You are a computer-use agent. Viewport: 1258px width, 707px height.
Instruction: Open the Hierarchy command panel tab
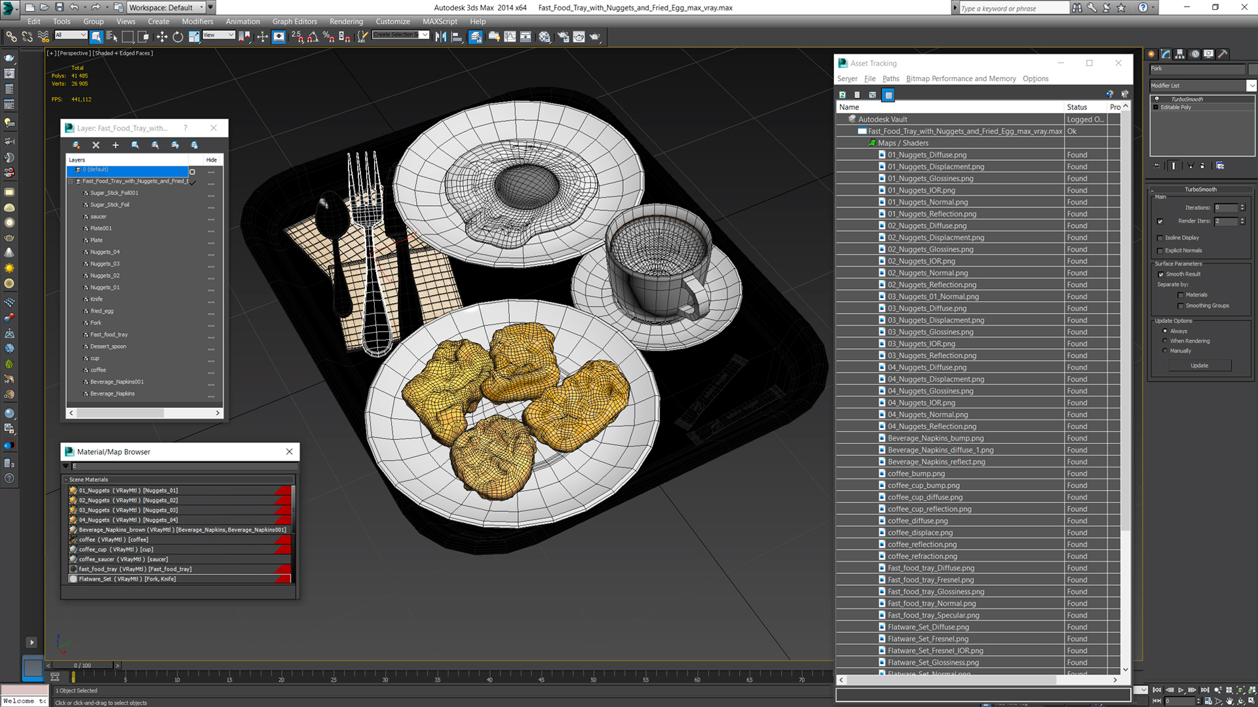tap(1180, 54)
